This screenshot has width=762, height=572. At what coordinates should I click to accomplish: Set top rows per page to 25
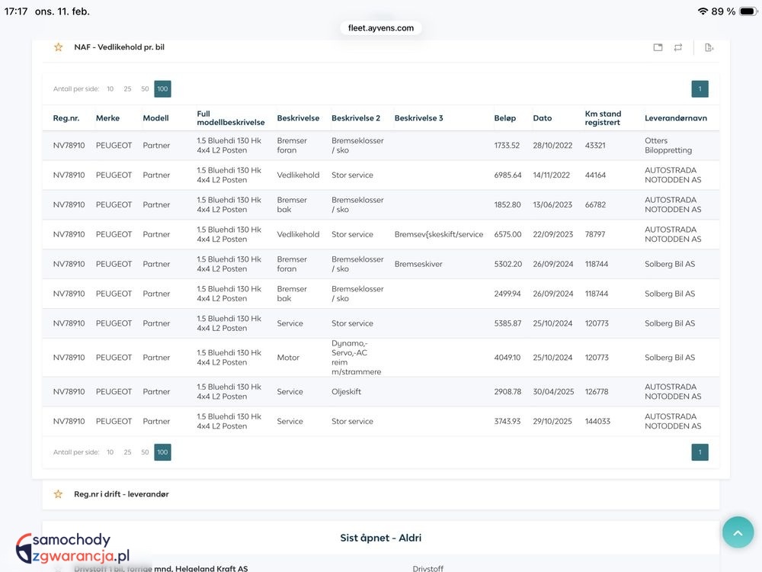pos(127,89)
